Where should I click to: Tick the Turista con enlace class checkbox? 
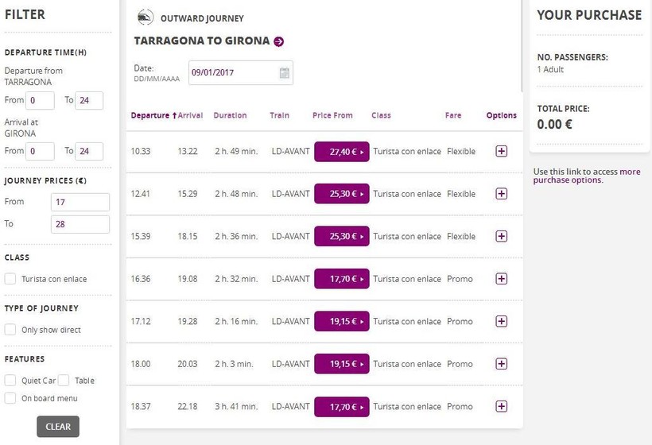[10, 279]
